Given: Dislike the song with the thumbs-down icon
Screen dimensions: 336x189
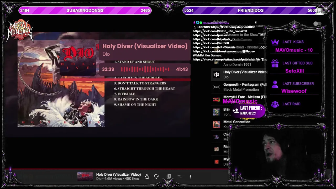Looking at the screenshot, I should (x=156, y=177).
